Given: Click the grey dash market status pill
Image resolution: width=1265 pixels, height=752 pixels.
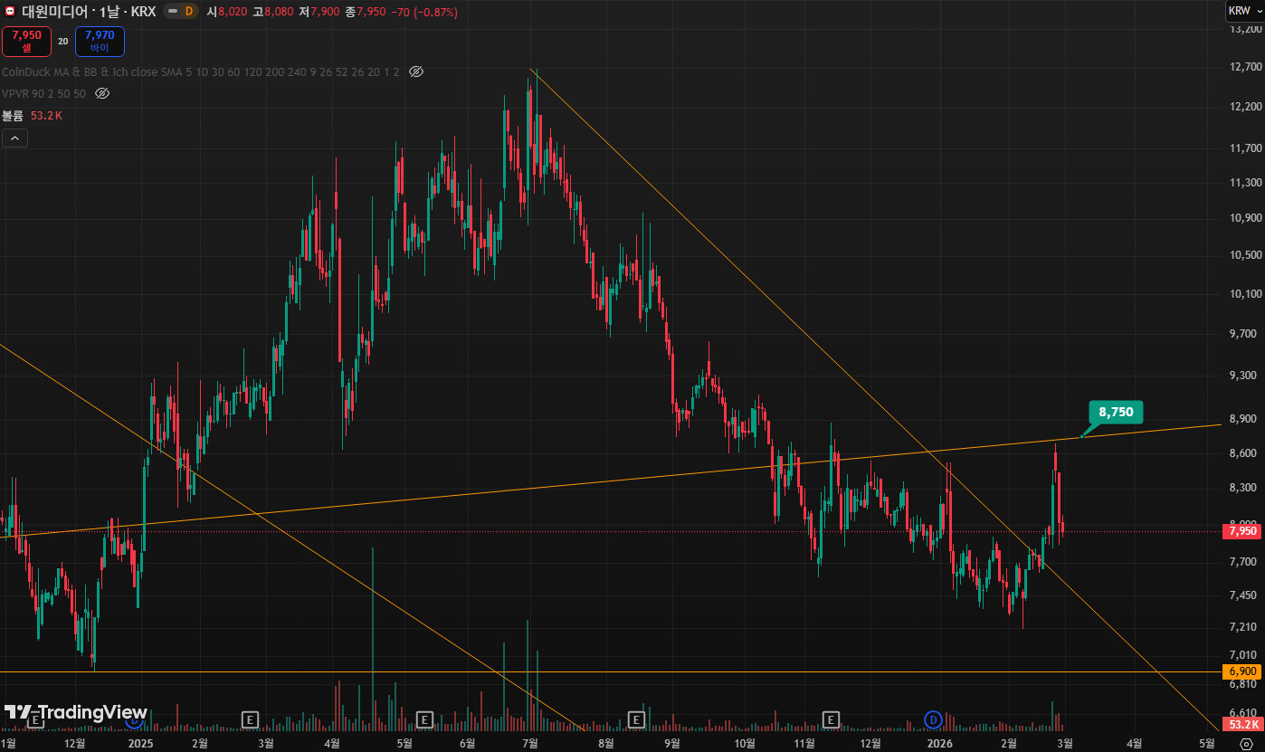Looking at the screenshot, I should [169, 12].
